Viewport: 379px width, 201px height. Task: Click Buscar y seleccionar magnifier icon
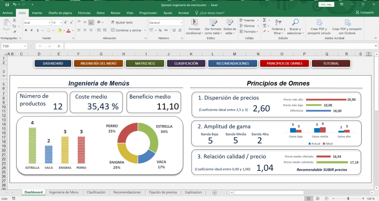(x=295, y=22)
